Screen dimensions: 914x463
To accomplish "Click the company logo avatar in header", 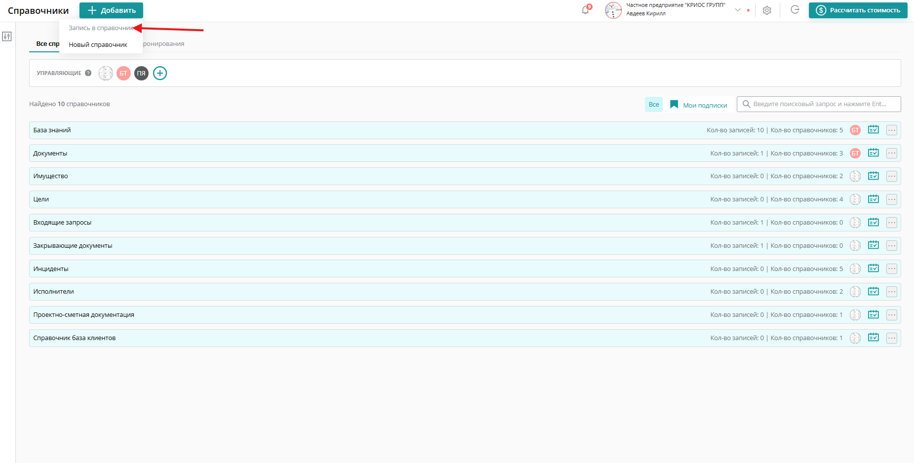I will tap(613, 10).
